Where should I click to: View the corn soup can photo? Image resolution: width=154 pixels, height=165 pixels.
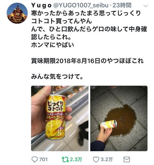pyautogui.click(x=60, y=118)
